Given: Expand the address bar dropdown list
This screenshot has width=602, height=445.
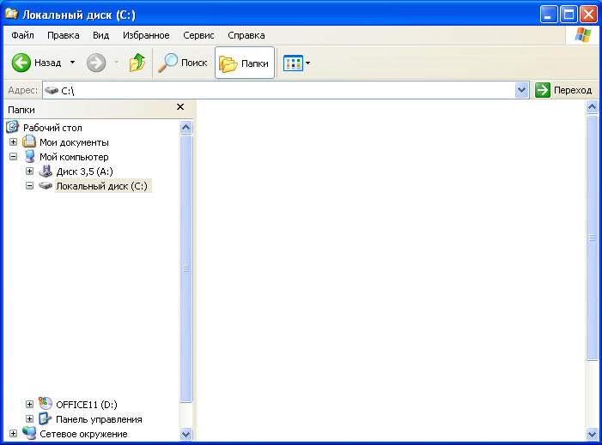Looking at the screenshot, I should [x=521, y=90].
